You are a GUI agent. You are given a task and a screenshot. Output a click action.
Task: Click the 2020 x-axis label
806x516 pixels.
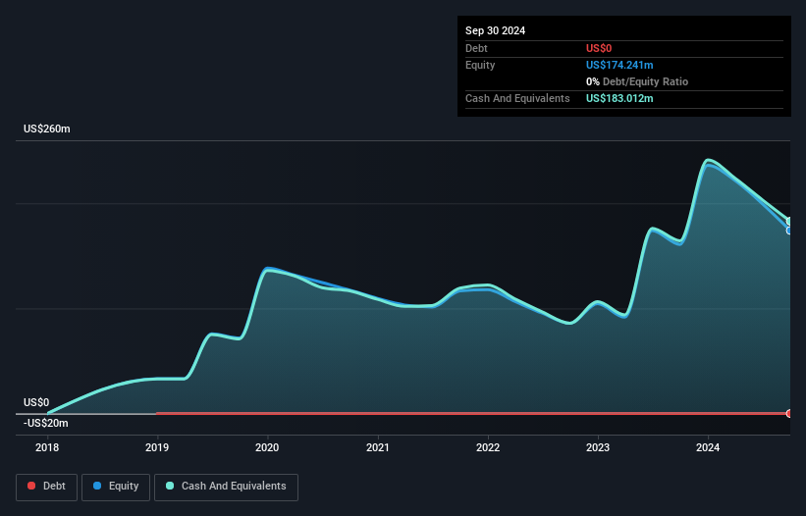click(x=267, y=447)
